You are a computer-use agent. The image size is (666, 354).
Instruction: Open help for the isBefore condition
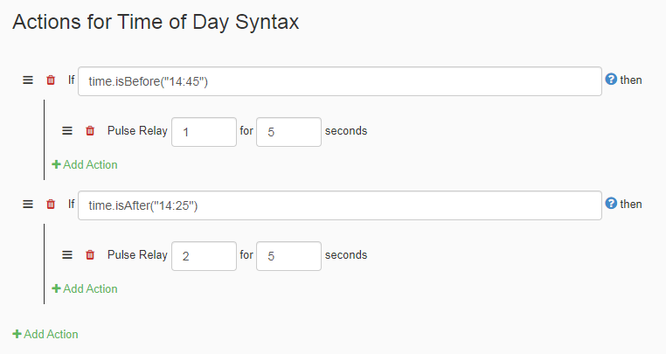click(x=611, y=79)
